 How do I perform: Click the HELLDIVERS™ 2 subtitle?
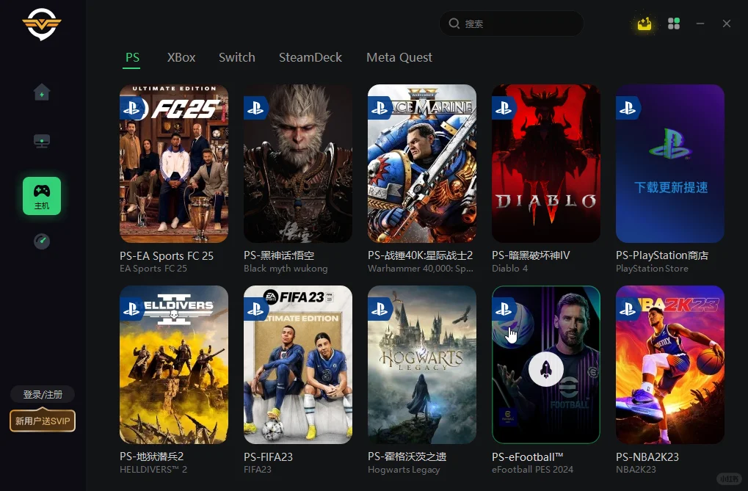(153, 470)
